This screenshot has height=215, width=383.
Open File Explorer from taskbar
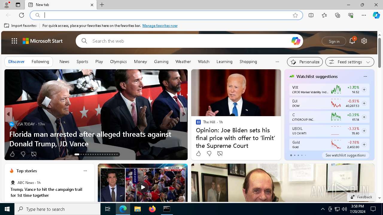tap(137, 209)
